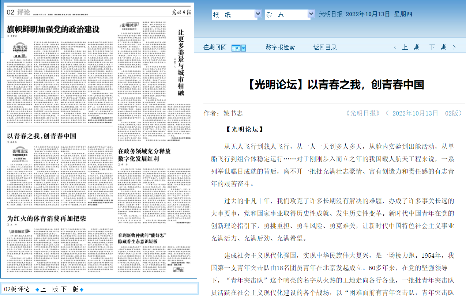Expand the 杂志 dropdown list
466x299 pixels.
[311, 14]
